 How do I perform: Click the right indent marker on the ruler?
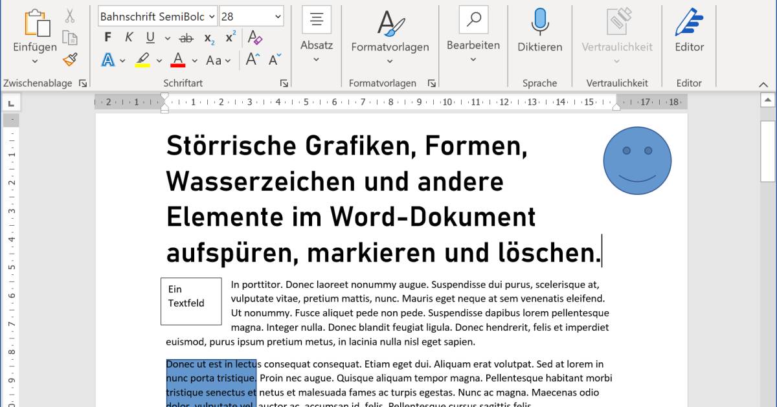pyautogui.click(x=616, y=108)
